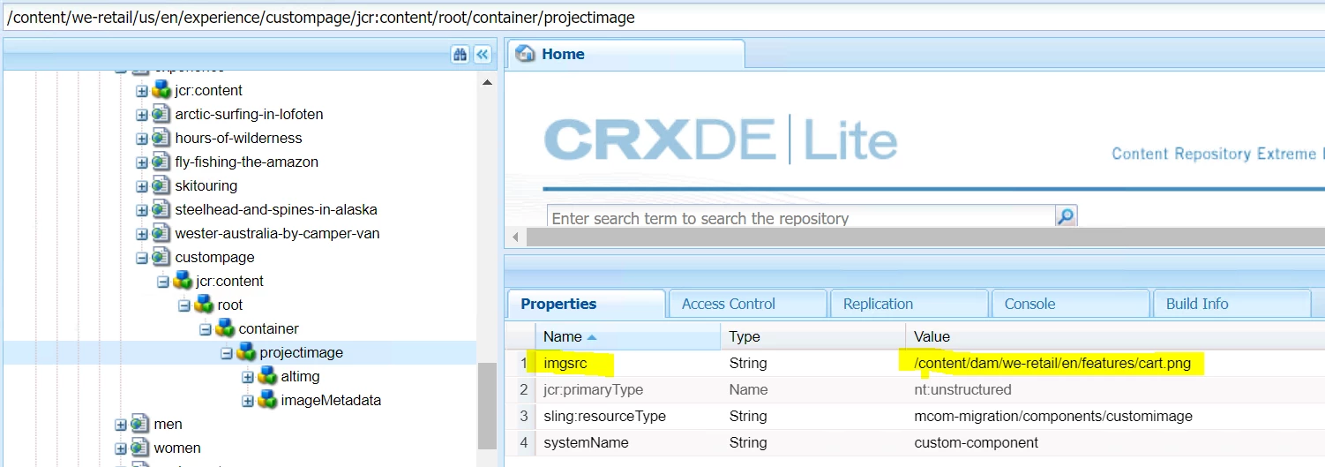Viewport: 1325px width, 467px height.
Task: Collapse the custompage node
Action: pos(142,258)
